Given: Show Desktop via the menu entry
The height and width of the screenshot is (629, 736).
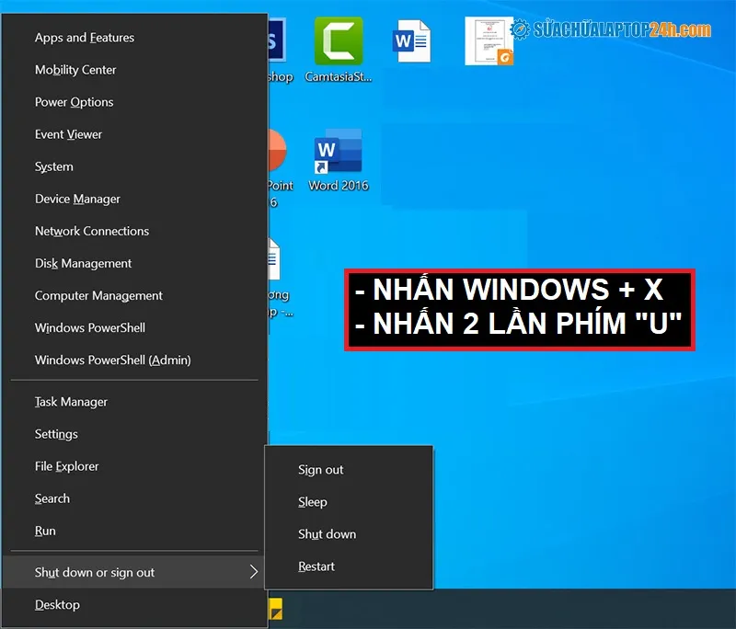Looking at the screenshot, I should point(57,605).
